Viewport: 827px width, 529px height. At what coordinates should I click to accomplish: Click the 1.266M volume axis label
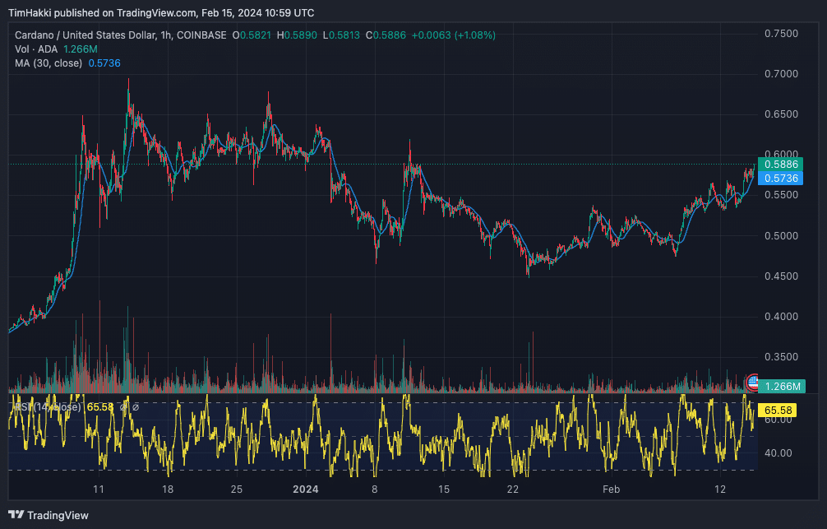(x=781, y=386)
